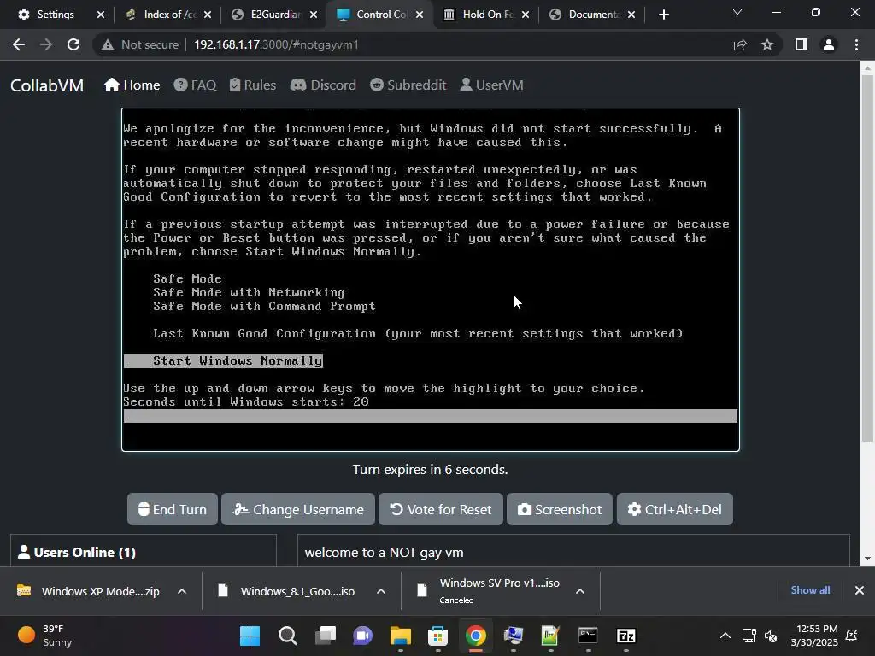Open taskbar Search

287,635
